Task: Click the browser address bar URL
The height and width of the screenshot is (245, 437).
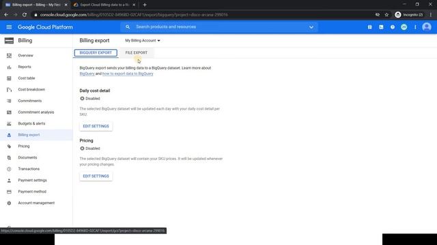Action: (134, 15)
